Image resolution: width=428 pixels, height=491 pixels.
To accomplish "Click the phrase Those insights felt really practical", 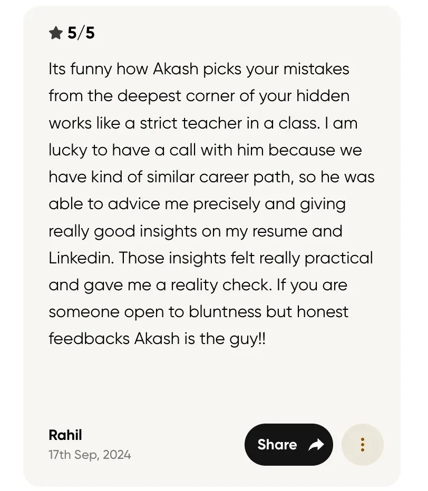I will (x=246, y=259).
